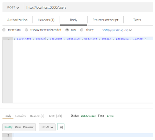Switch to the Raw response view
The width and height of the screenshot is (155, 140).
[x=18, y=127]
